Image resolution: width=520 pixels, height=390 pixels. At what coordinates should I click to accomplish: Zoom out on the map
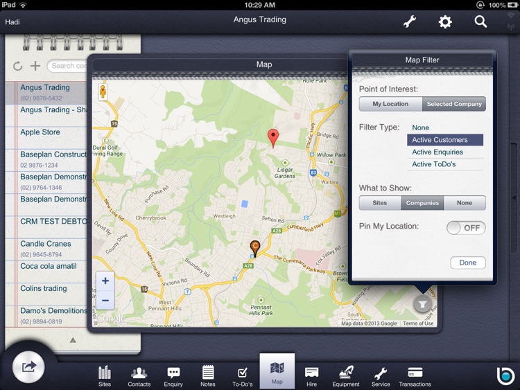pos(105,301)
